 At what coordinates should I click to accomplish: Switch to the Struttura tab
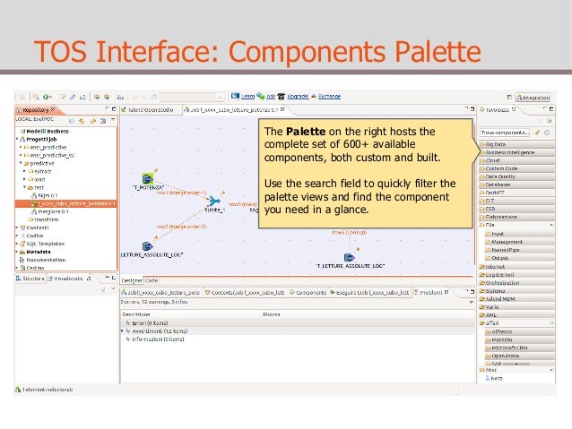click(x=30, y=279)
